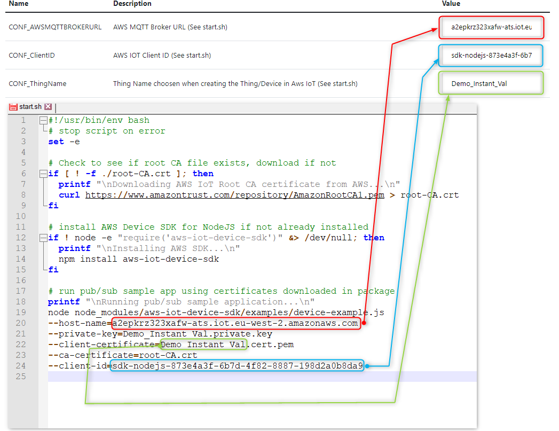The height and width of the screenshot is (431, 559).
Task: Click the Value column header
Action: tap(451, 4)
